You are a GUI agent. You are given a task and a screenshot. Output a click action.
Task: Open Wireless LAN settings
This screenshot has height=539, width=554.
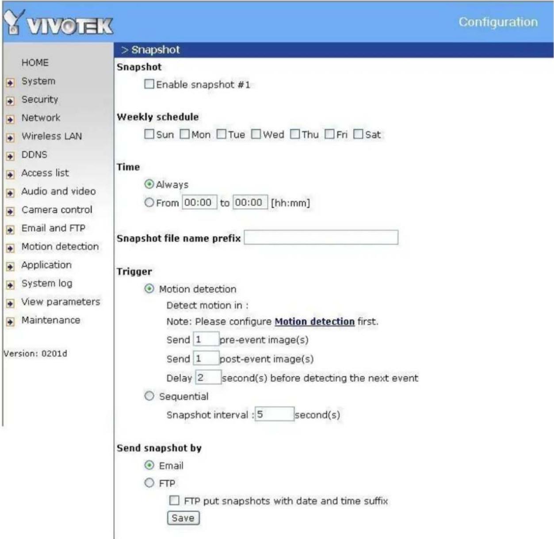[x=52, y=137]
